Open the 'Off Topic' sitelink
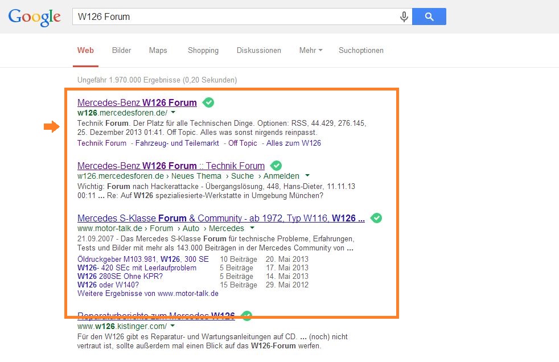The height and width of the screenshot is (362, 559). point(242,143)
